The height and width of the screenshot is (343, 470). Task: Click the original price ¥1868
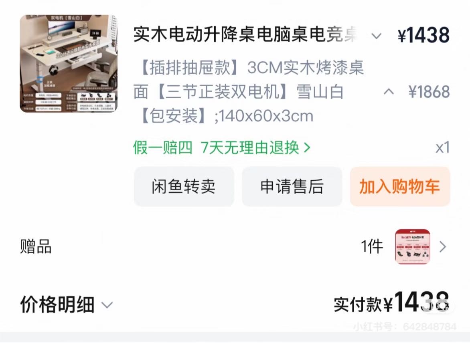429,91
